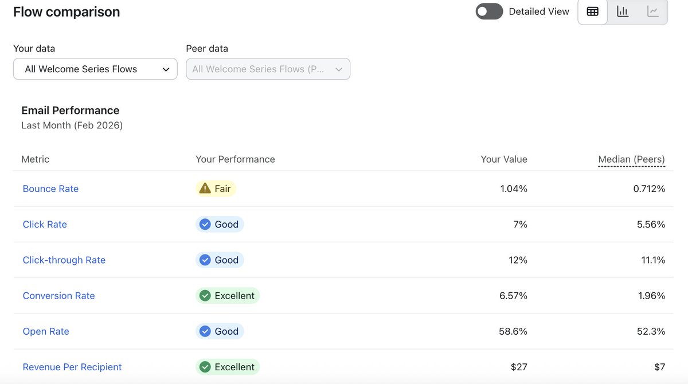Click the Your data dropdown chevron

(166, 69)
